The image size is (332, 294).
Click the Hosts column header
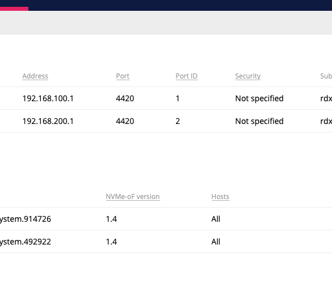[220, 197]
